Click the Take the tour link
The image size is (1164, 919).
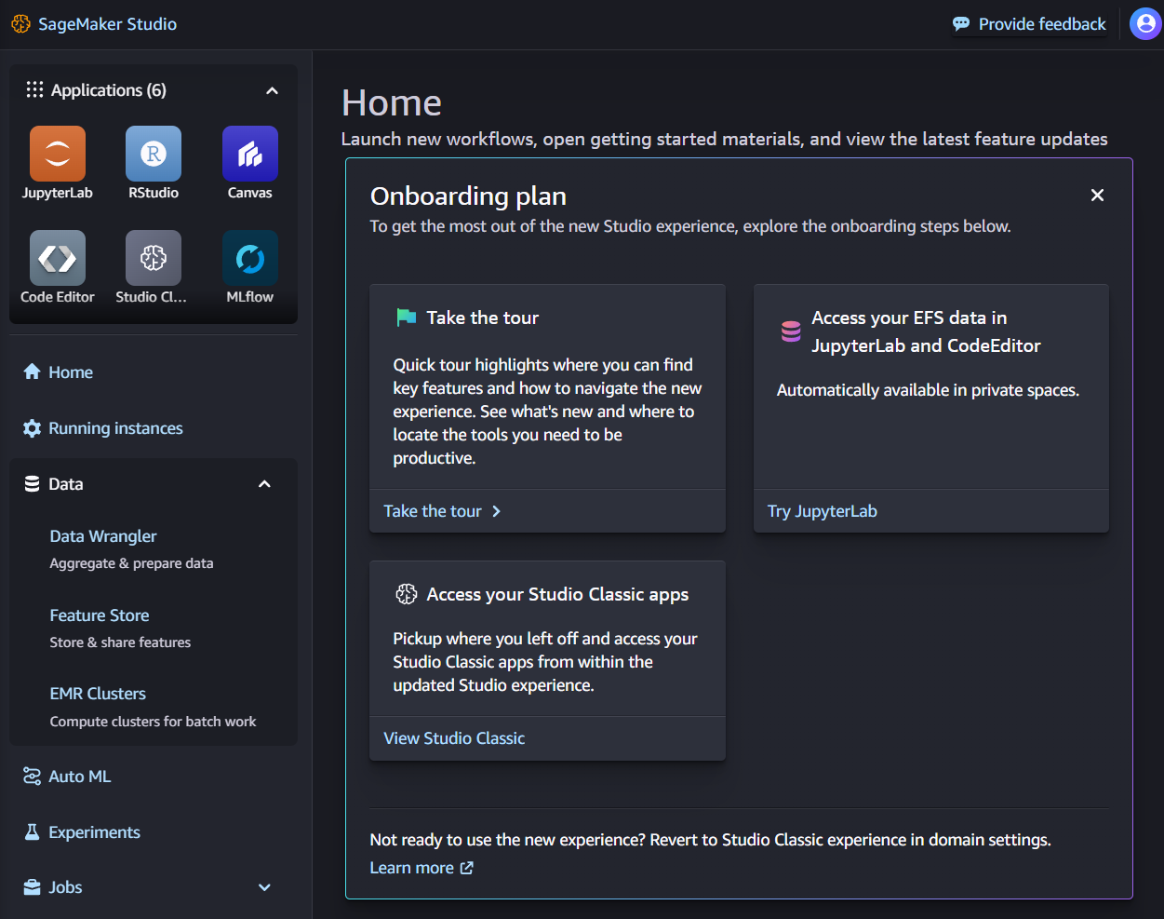(x=442, y=511)
